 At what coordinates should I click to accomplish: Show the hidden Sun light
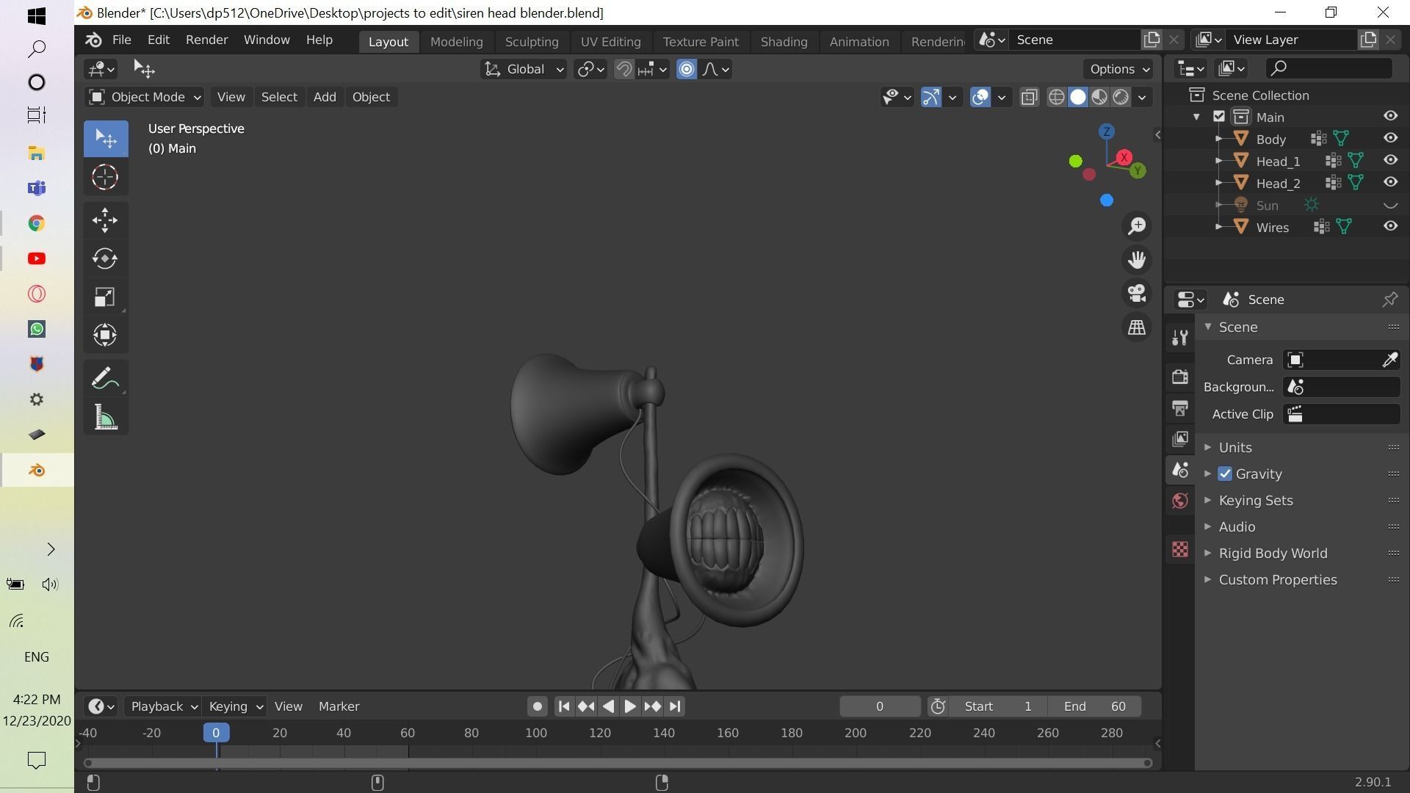coord(1390,205)
